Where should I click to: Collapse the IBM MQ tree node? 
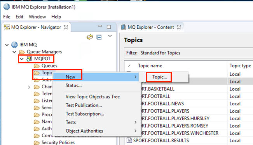pos(7,45)
